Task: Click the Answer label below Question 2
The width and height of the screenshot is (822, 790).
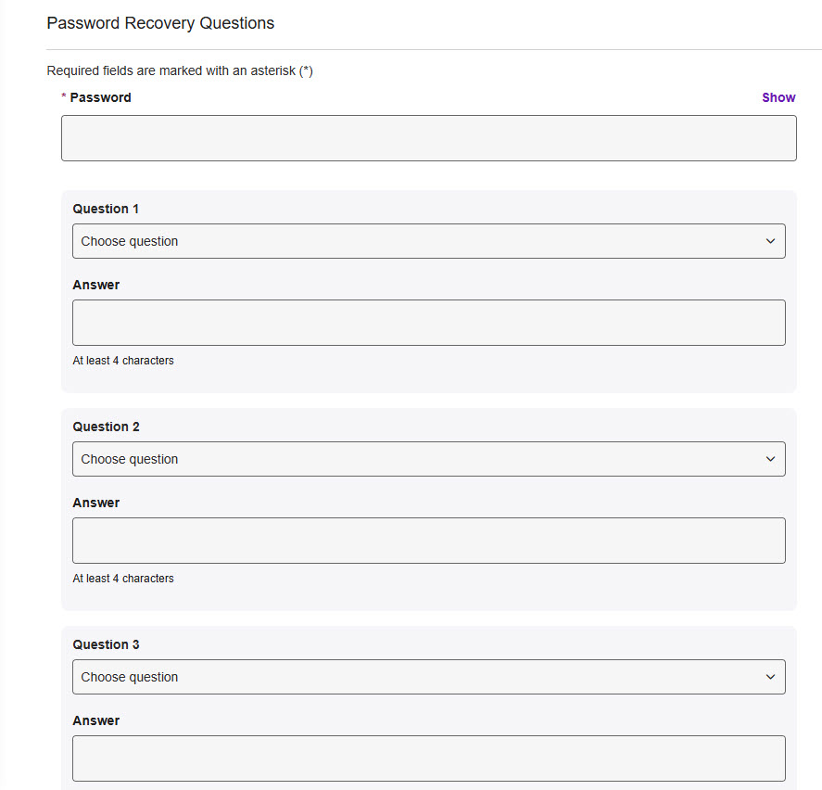Action: coord(96,503)
